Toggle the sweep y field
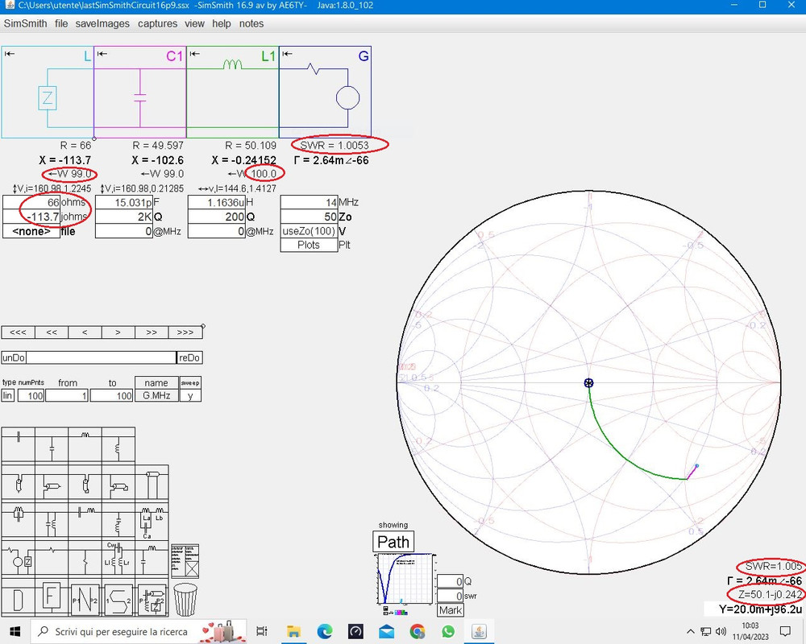The height and width of the screenshot is (644, 806). coord(190,395)
